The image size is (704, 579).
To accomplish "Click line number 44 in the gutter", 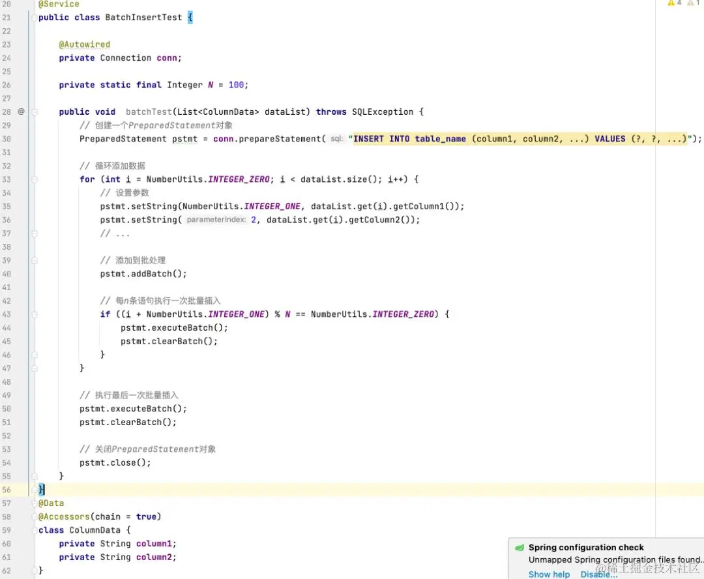I will point(7,328).
